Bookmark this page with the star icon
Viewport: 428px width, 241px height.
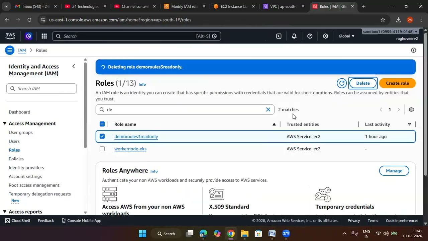point(383,20)
